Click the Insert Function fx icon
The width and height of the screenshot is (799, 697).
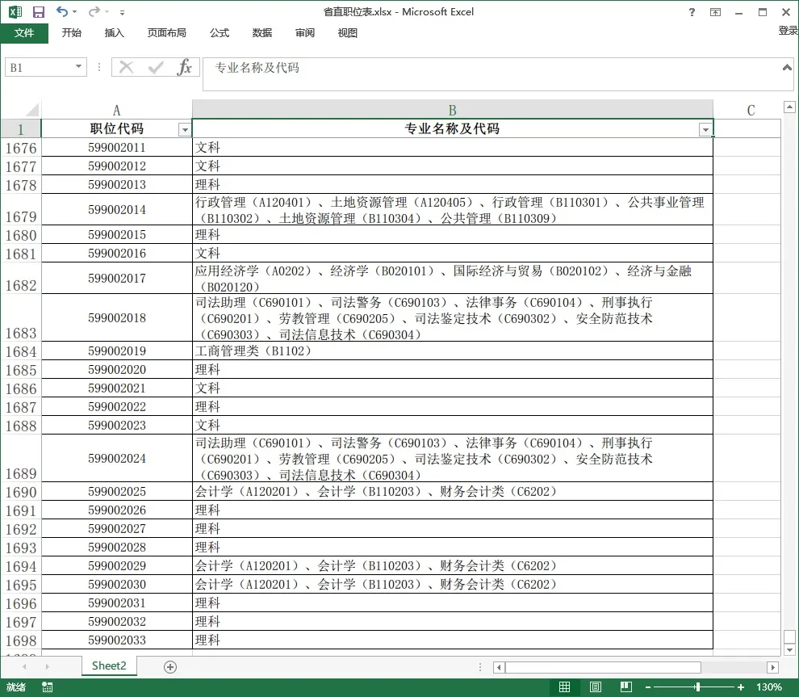[185, 68]
